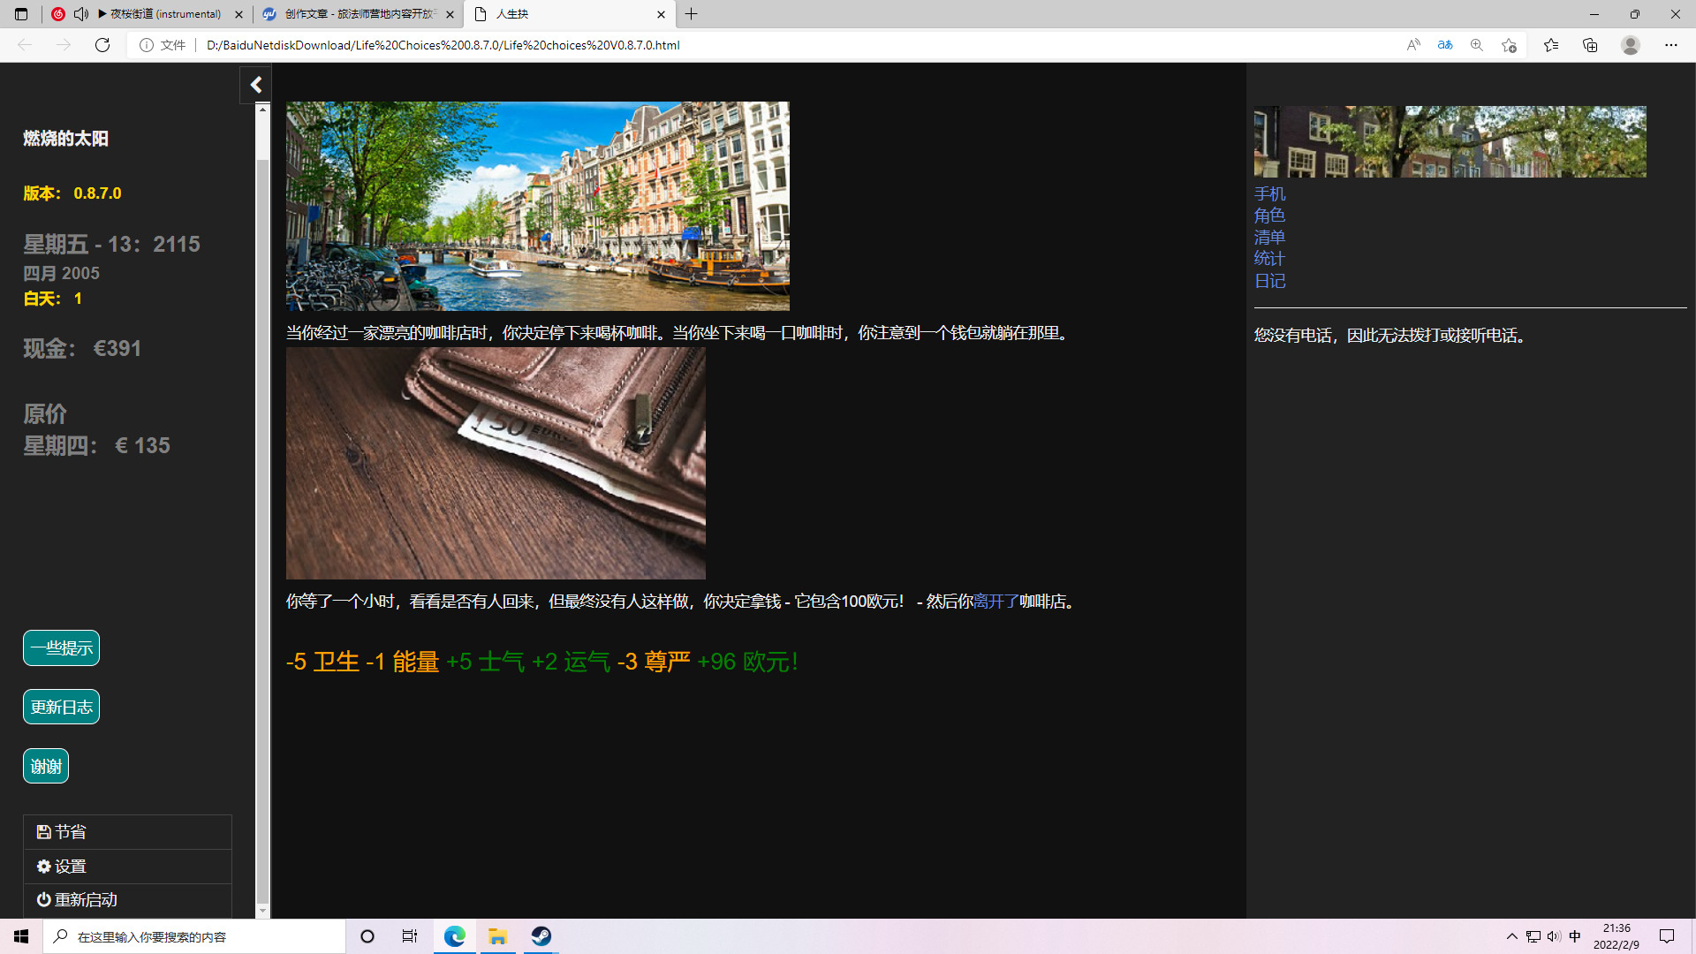Expand the system tray hidden icons arrow

pyautogui.click(x=1511, y=936)
